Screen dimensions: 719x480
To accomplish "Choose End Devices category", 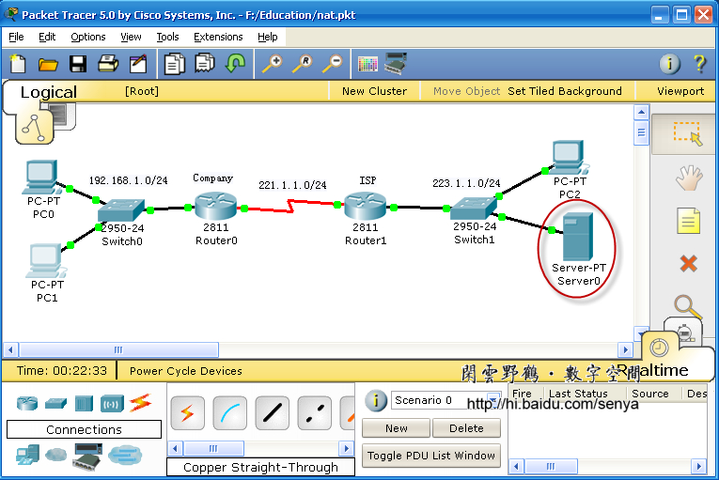I will click(27, 455).
